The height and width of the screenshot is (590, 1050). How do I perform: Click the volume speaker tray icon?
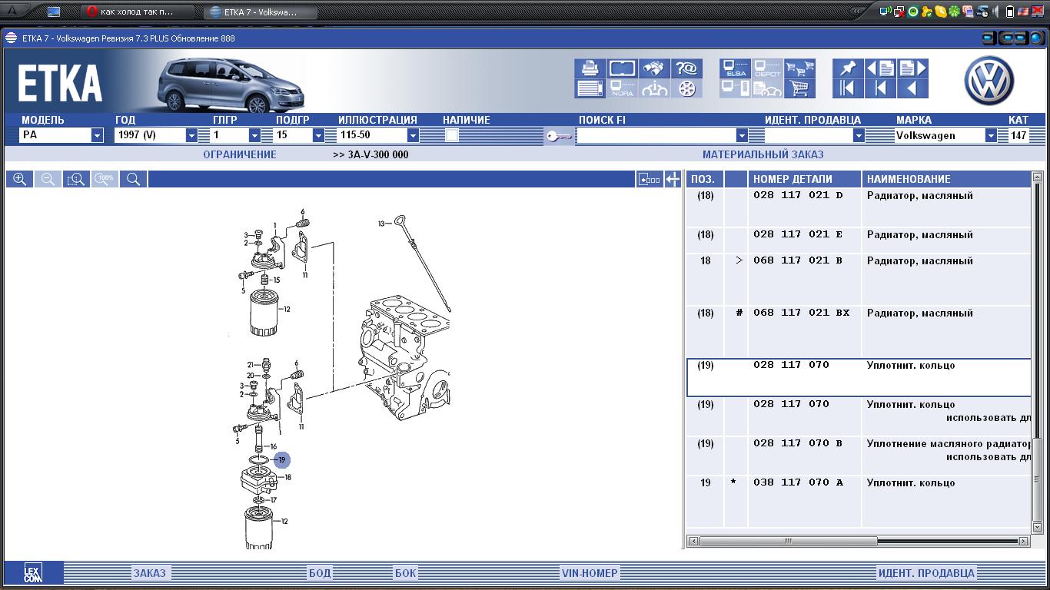point(998,12)
